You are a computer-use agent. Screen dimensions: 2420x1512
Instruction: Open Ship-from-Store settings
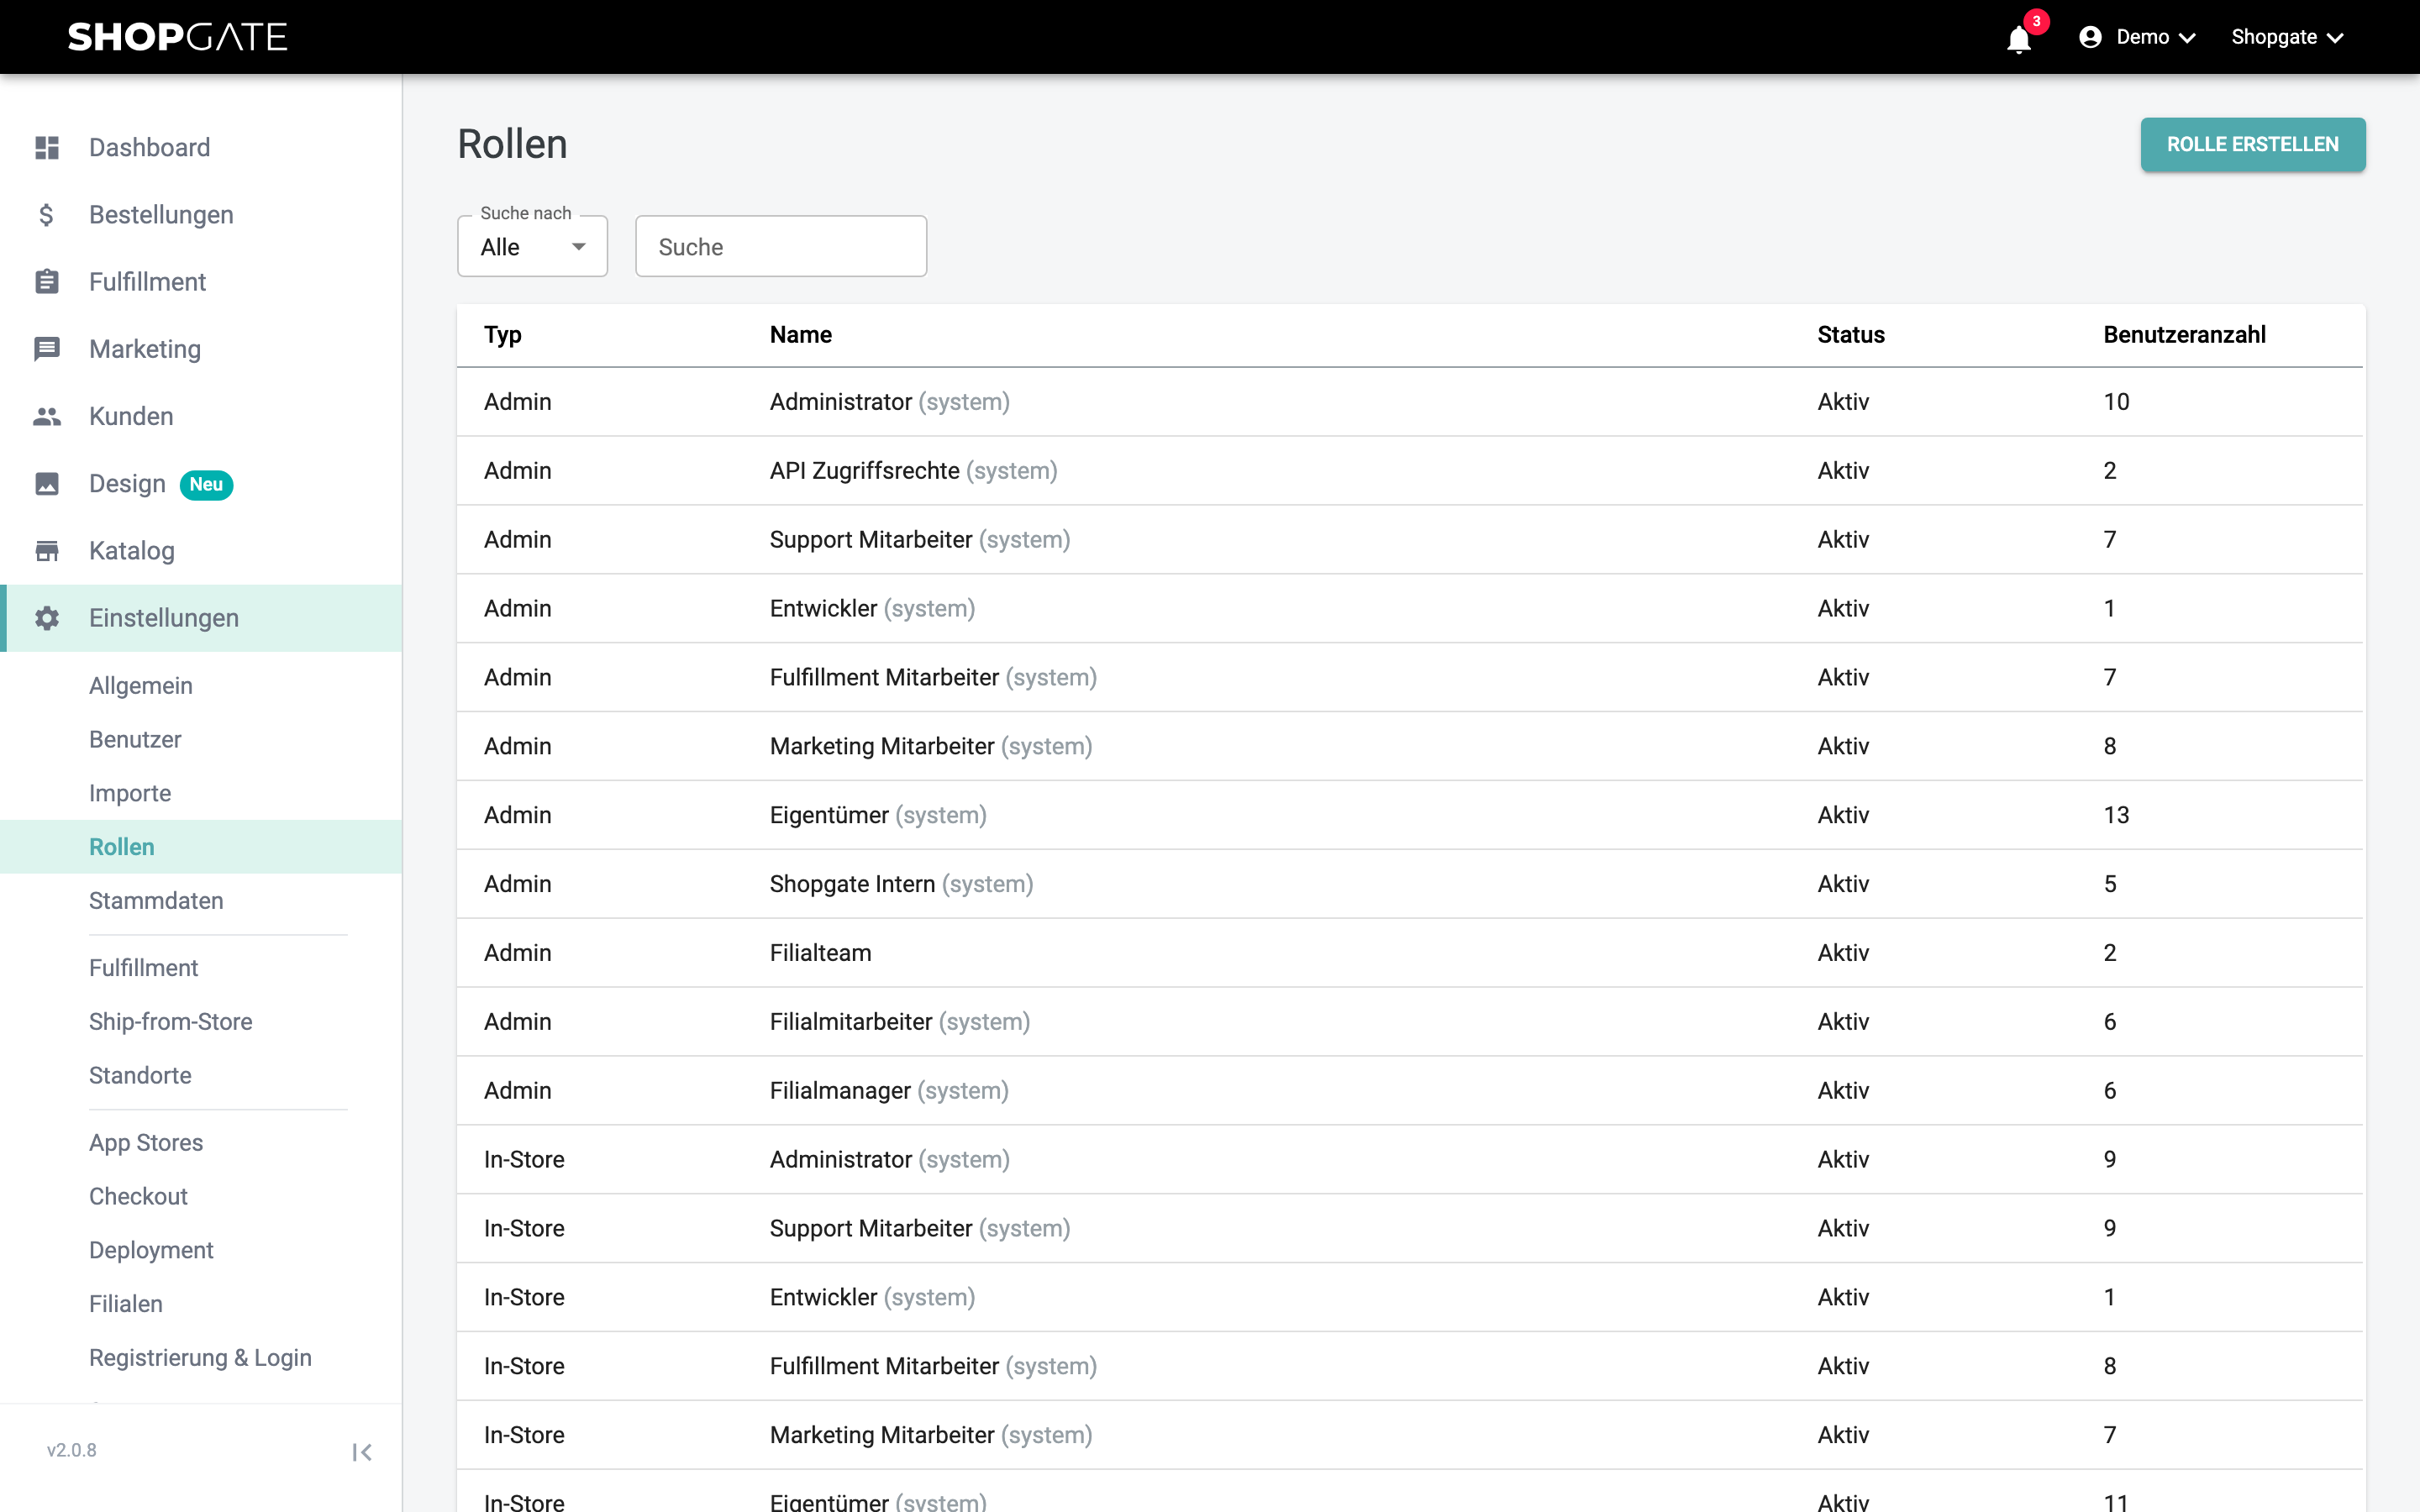pyautogui.click(x=171, y=1022)
